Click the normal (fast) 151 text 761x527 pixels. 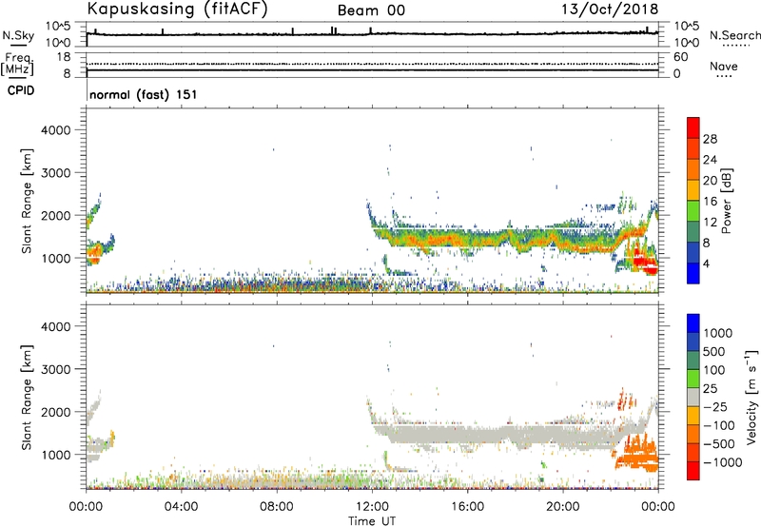click(144, 94)
